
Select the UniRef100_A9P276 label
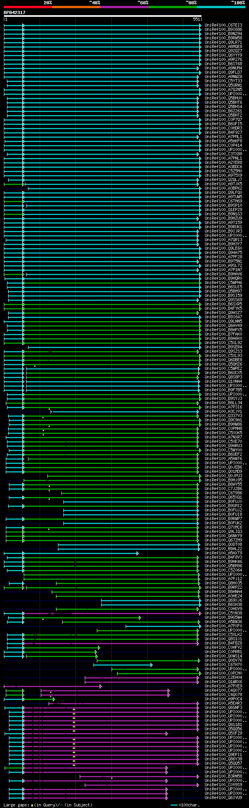[x=223, y=60]
